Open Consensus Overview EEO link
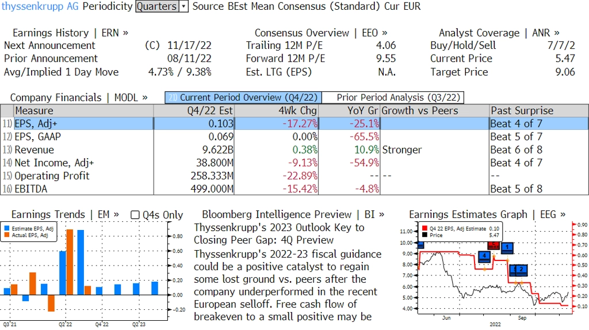Image resolution: width=589 pixels, height=330 pixels. [321, 33]
